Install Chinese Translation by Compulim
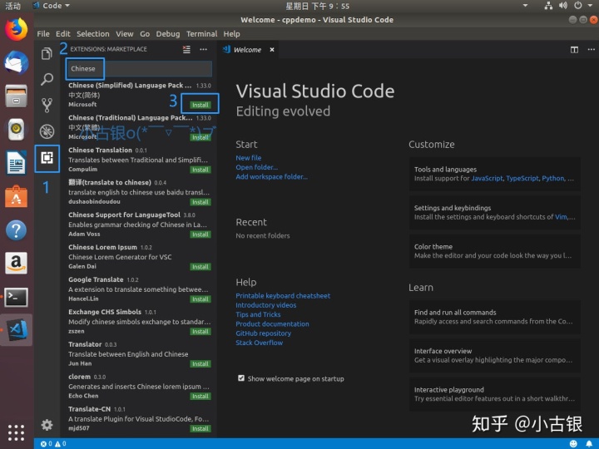The height and width of the screenshot is (449, 599). pyautogui.click(x=200, y=170)
